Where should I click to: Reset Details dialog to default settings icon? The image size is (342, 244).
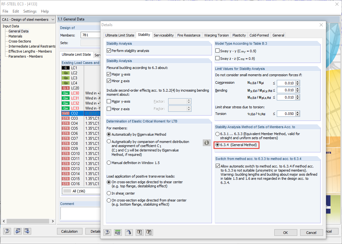129,232
